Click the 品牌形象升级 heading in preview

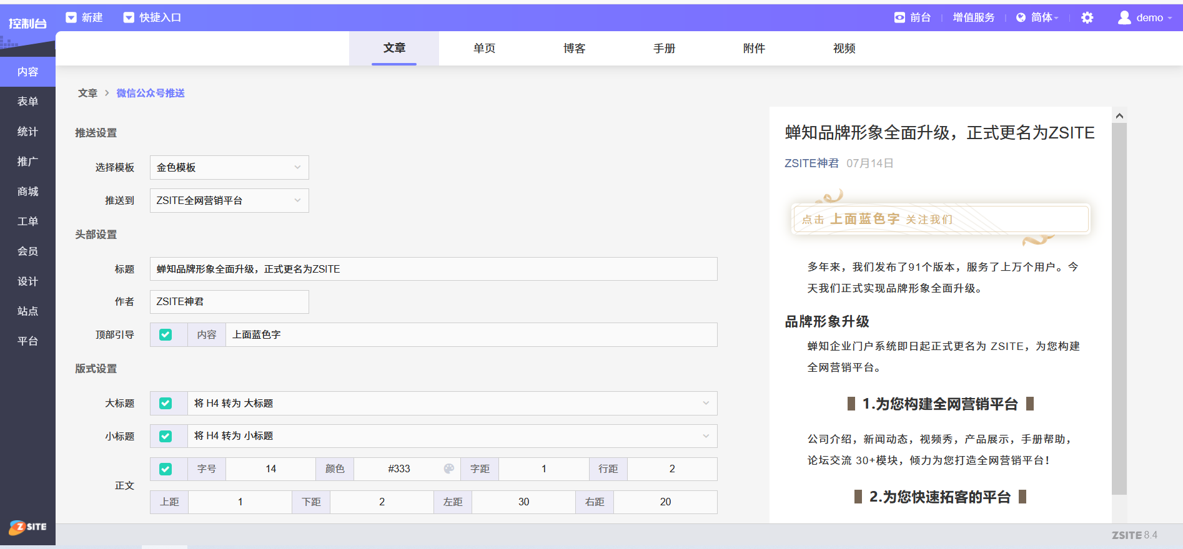click(x=827, y=321)
